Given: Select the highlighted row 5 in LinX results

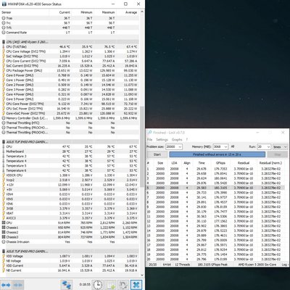Looking at the screenshot, I should tap(215, 188).
